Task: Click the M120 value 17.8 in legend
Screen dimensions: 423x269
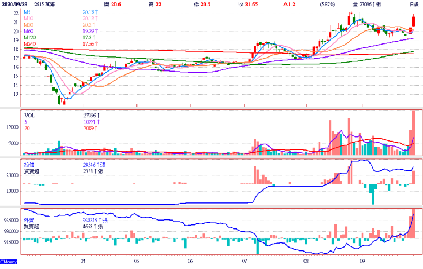Action: [x=89, y=38]
